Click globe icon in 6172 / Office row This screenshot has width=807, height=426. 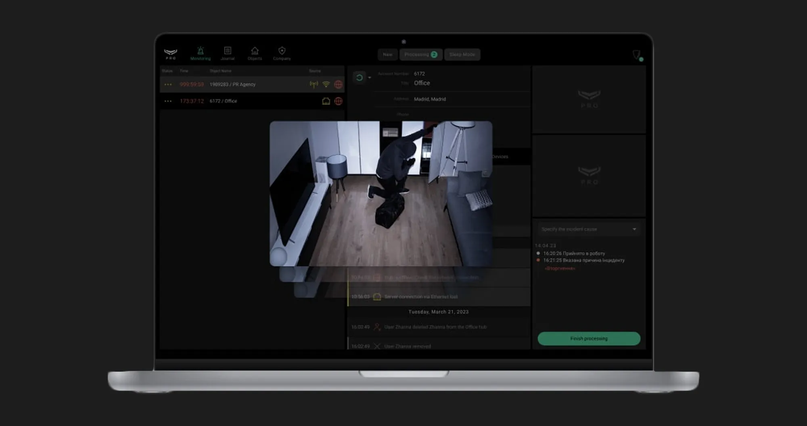tap(339, 101)
